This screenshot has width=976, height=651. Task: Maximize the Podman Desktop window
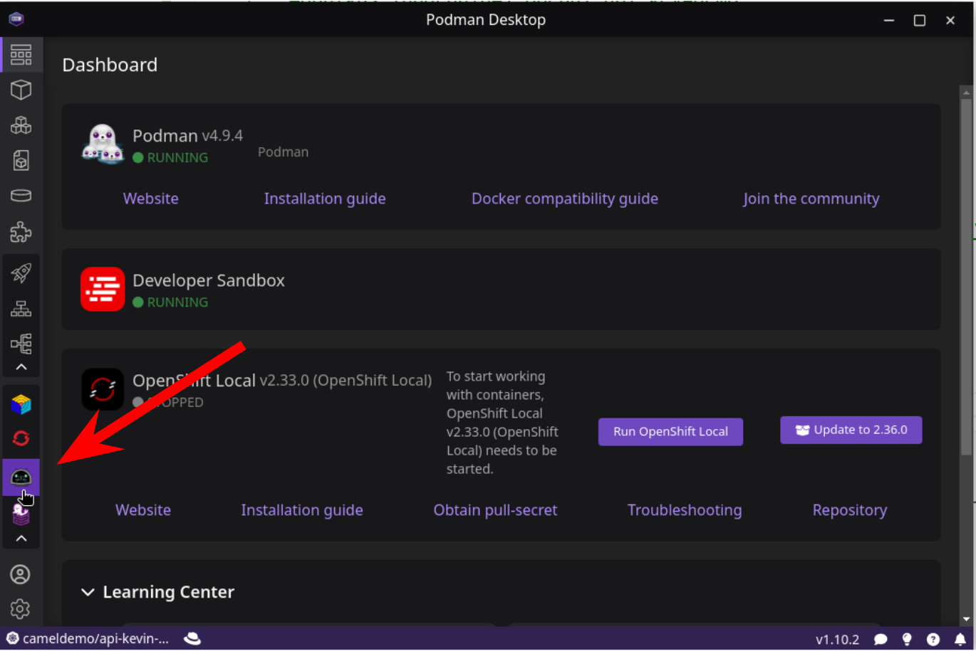(920, 20)
